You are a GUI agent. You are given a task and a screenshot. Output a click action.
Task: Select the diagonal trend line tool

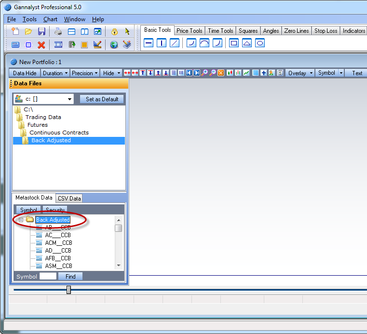[175, 43]
